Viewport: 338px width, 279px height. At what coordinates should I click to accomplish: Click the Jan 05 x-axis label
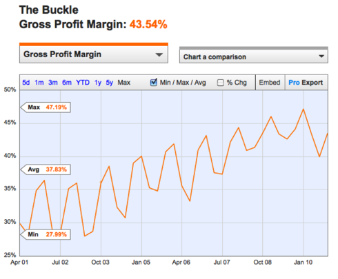click(141, 262)
